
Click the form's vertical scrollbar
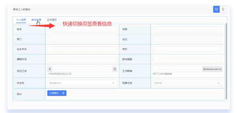click(226, 61)
